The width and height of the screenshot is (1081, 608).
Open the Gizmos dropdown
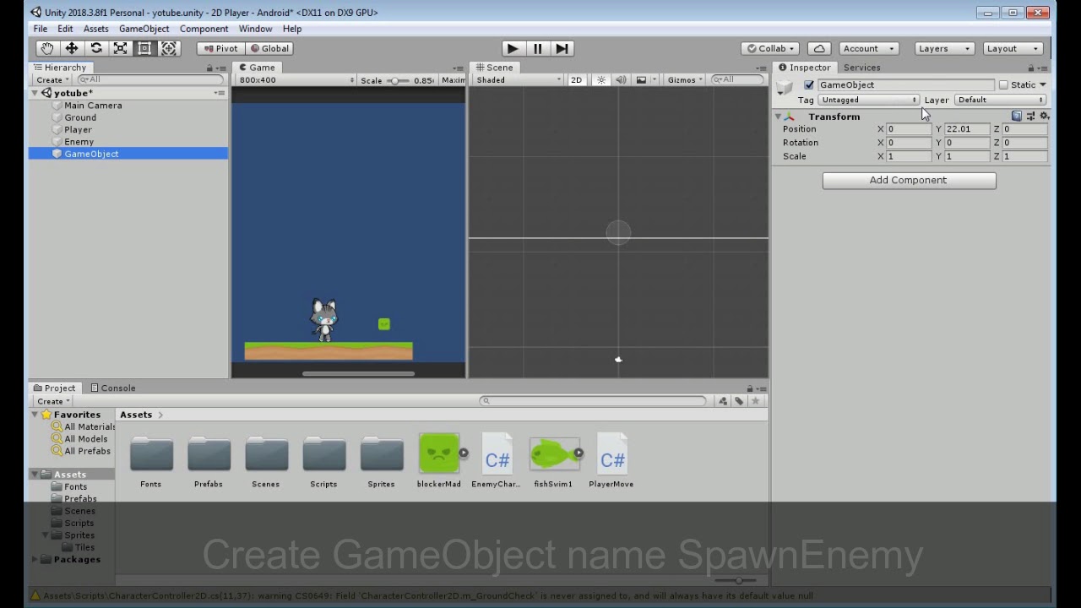point(685,79)
